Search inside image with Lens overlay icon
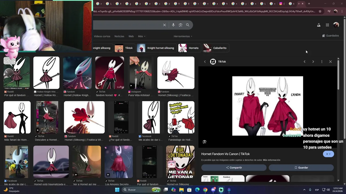Image resolution: width=346 pixels, height=194 pixels. coord(204,142)
